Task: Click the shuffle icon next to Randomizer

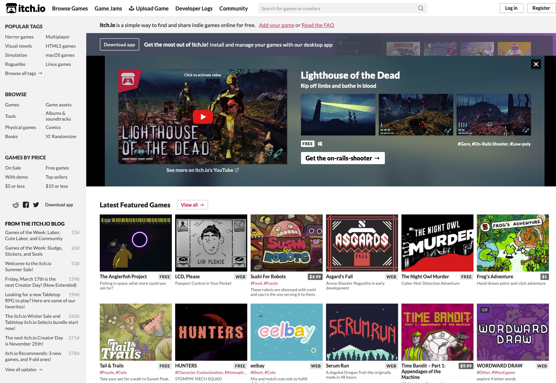Action: 48,136
